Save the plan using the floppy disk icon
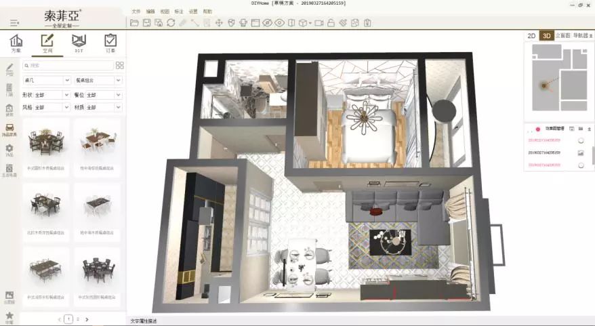Viewport: 595px width, 326px height. tap(146, 23)
